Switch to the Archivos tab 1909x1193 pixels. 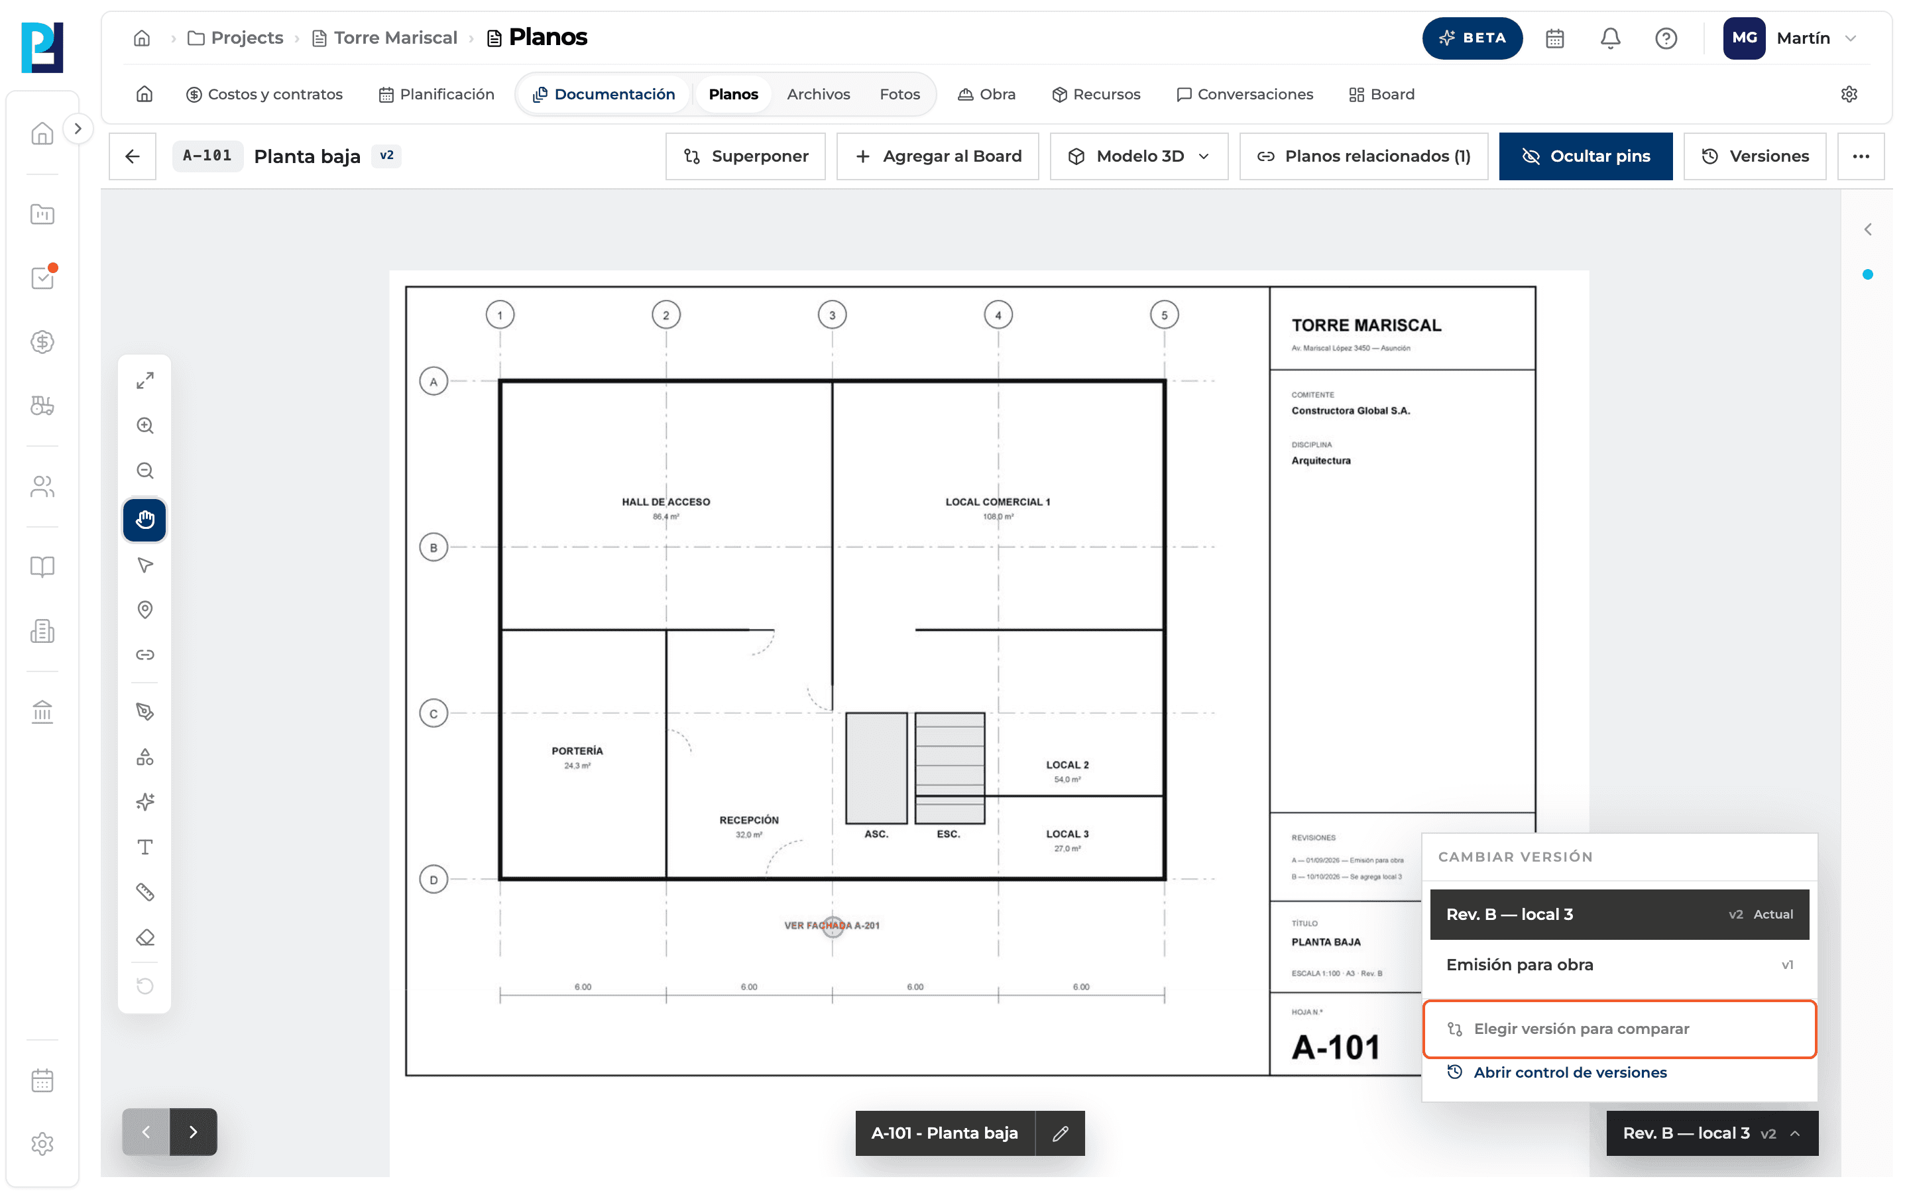pos(818,94)
